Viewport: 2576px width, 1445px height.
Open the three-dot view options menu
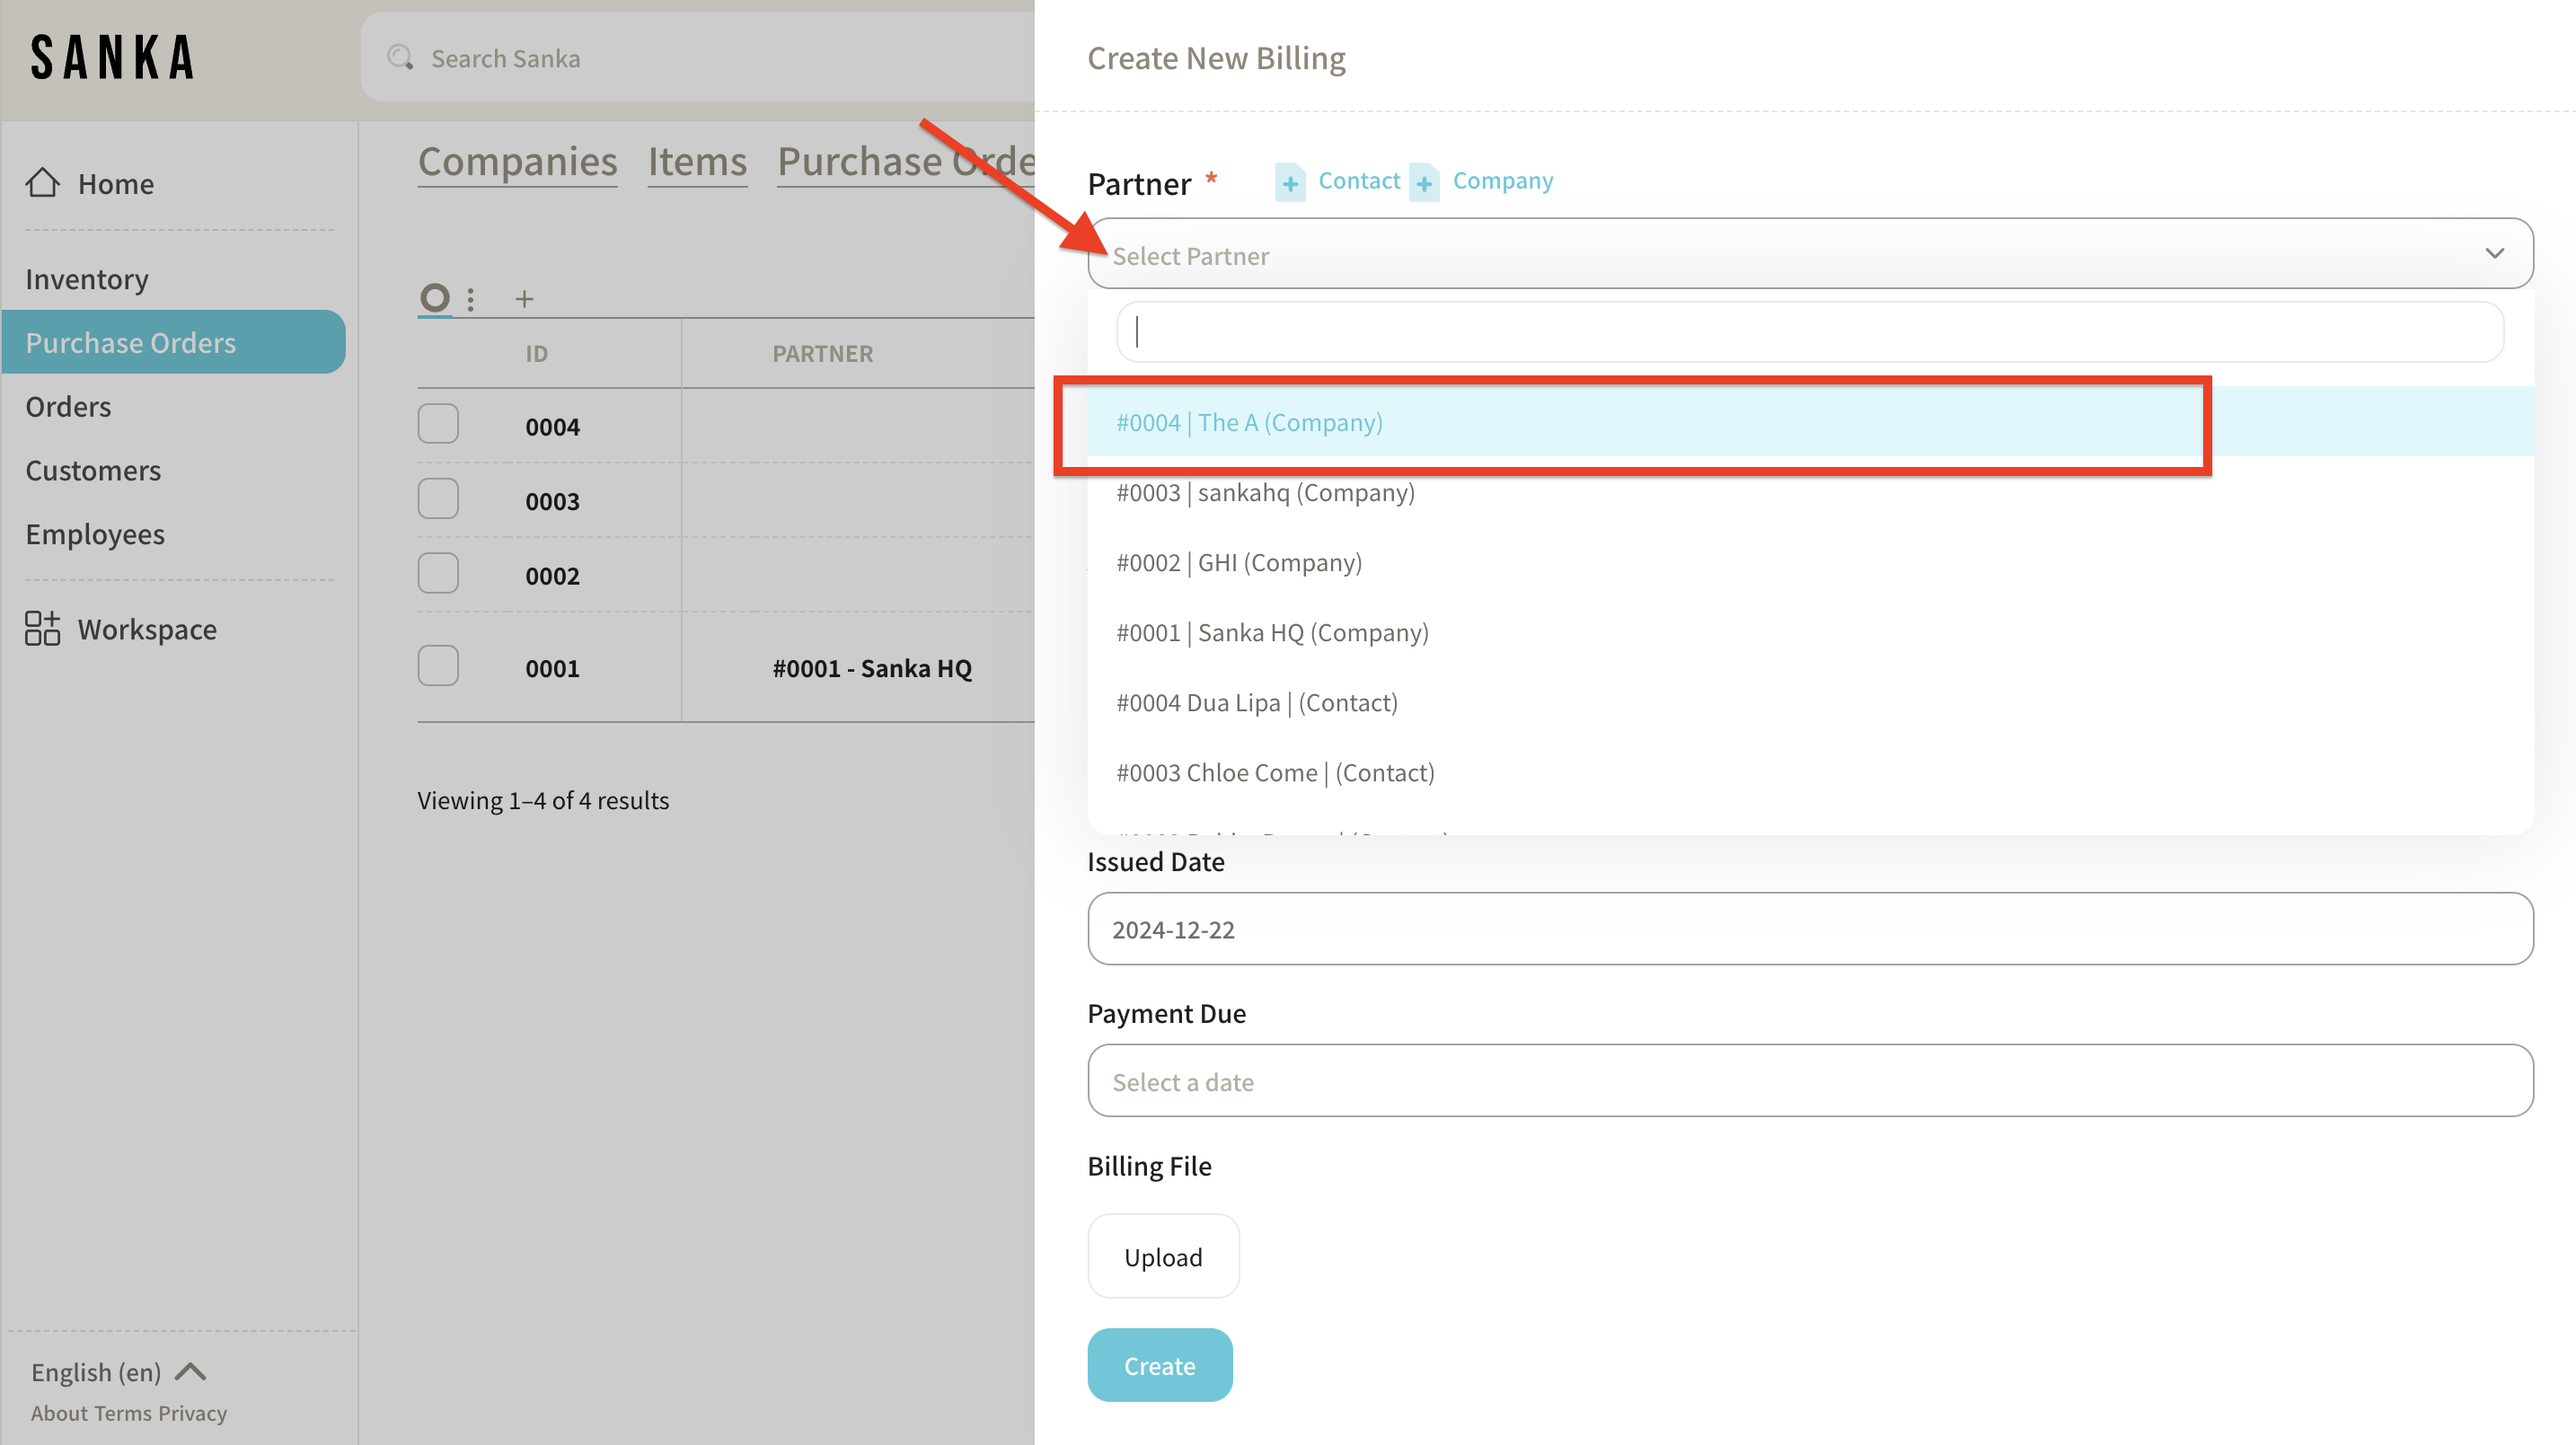[470, 299]
